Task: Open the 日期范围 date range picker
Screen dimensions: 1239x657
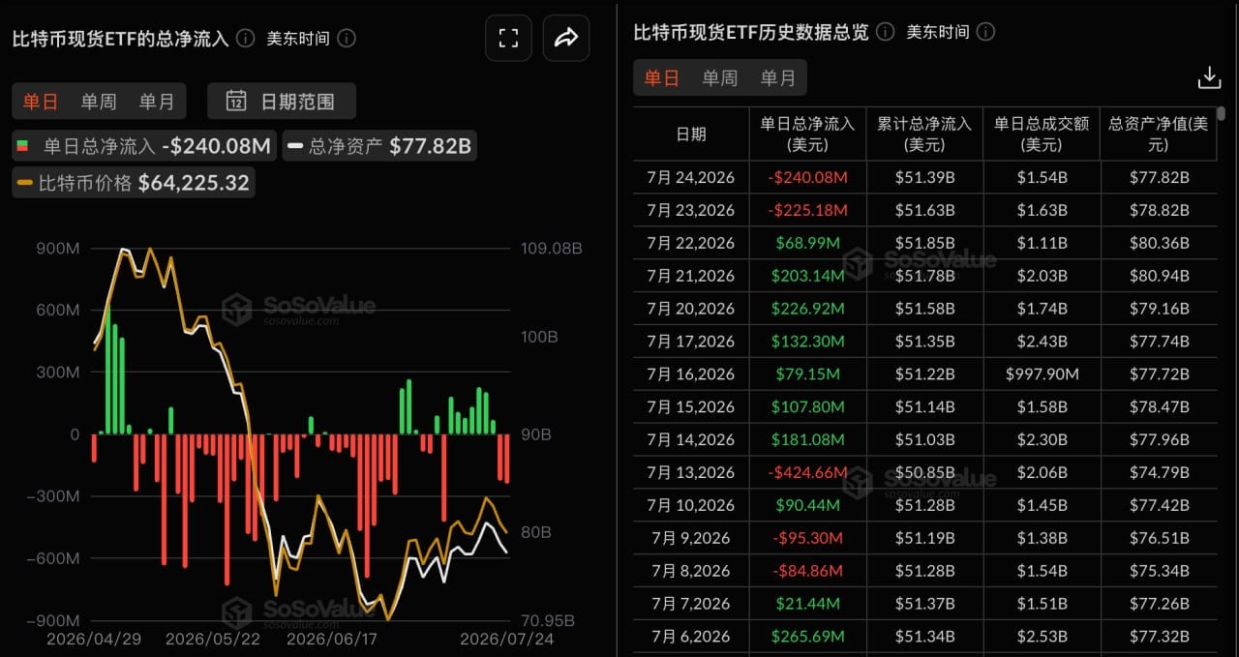Action: 282,101
